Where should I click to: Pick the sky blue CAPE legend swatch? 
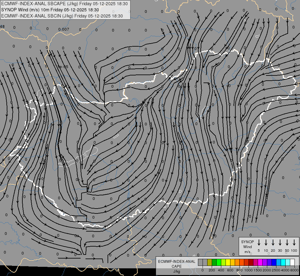(278, 262)
